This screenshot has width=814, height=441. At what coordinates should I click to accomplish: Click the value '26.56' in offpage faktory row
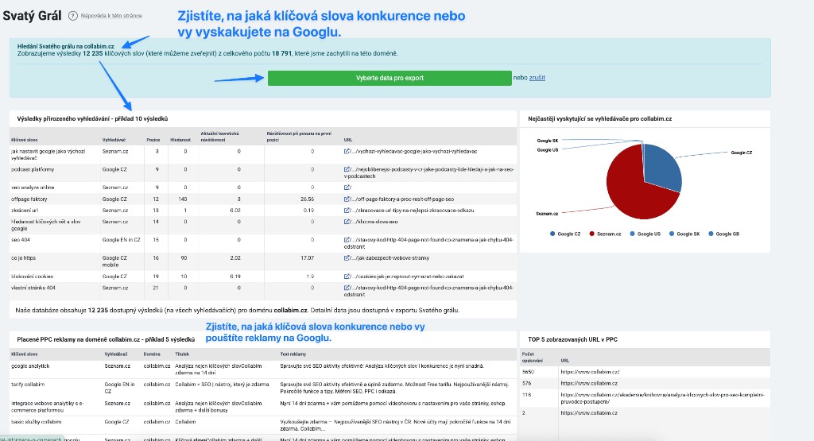[x=307, y=199]
